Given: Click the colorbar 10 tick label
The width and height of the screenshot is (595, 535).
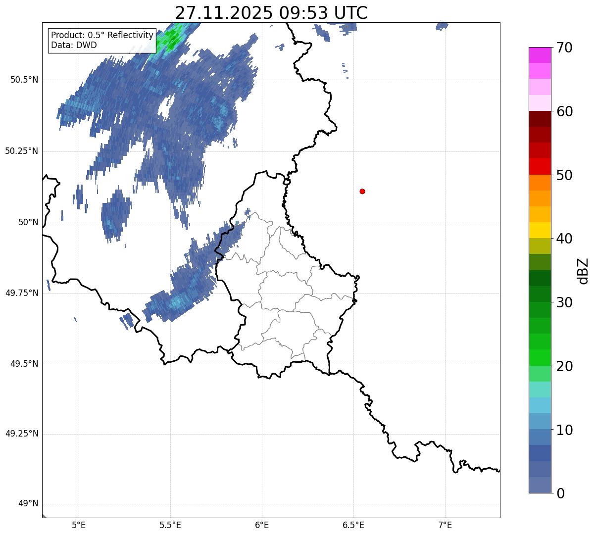Looking at the screenshot, I should (564, 430).
